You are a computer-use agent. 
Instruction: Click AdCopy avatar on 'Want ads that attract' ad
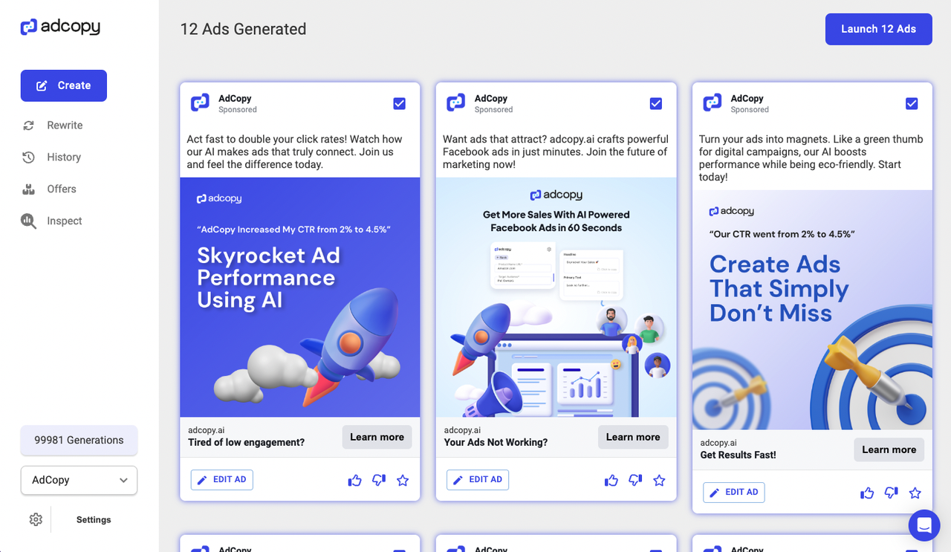point(456,103)
